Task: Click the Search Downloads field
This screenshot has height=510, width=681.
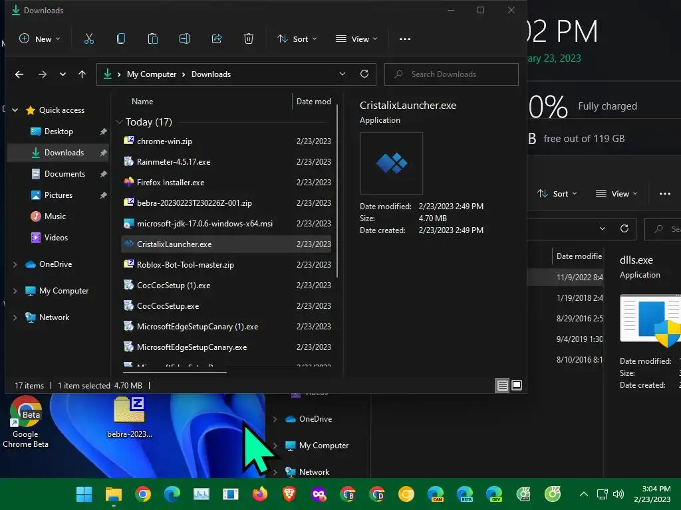Action: point(452,74)
